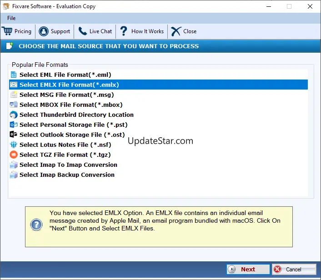Click the Support person icon
This screenshot has height=280, width=321.
point(44,31)
